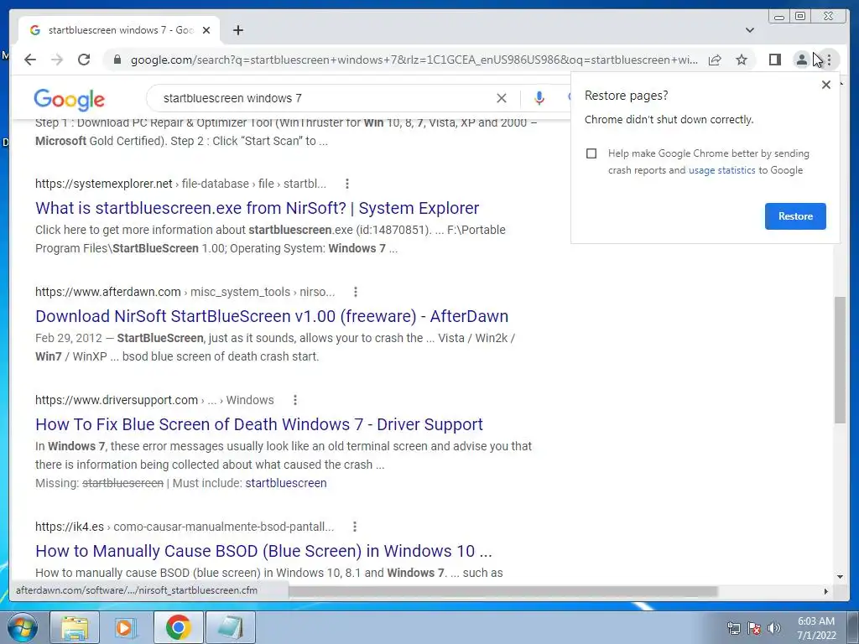Go to Google home via the logo
Screen dimensions: 859x644
point(69,100)
